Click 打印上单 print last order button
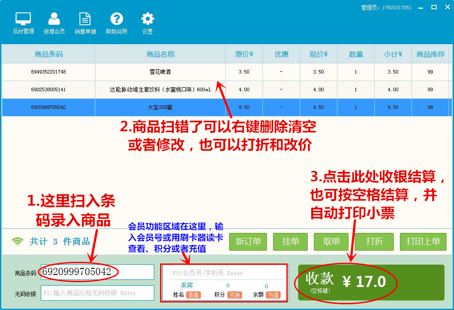Image resolution: width=454 pixels, height=310 pixels. tap(423, 241)
